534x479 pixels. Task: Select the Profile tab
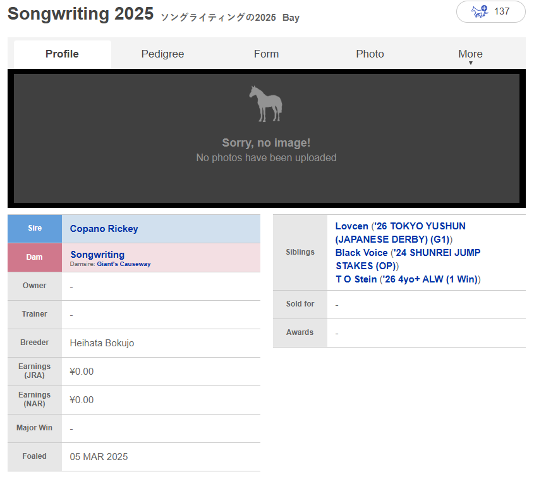(x=63, y=54)
